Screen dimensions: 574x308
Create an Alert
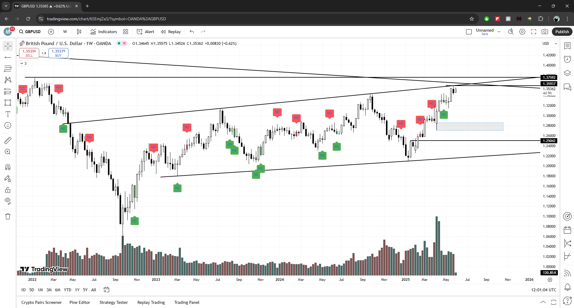click(146, 32)
